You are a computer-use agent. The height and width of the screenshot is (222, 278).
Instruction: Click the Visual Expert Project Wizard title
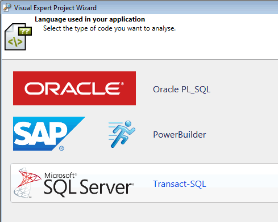[55, 8]
